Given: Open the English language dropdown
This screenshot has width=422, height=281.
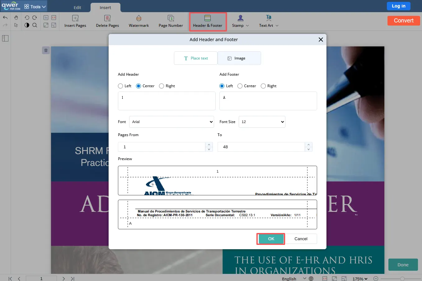Looking at the screenshot, I should coord(294,279).
